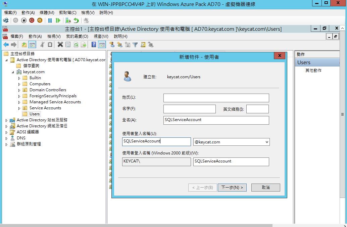Expand the Computers folder node

click(19, 84)
